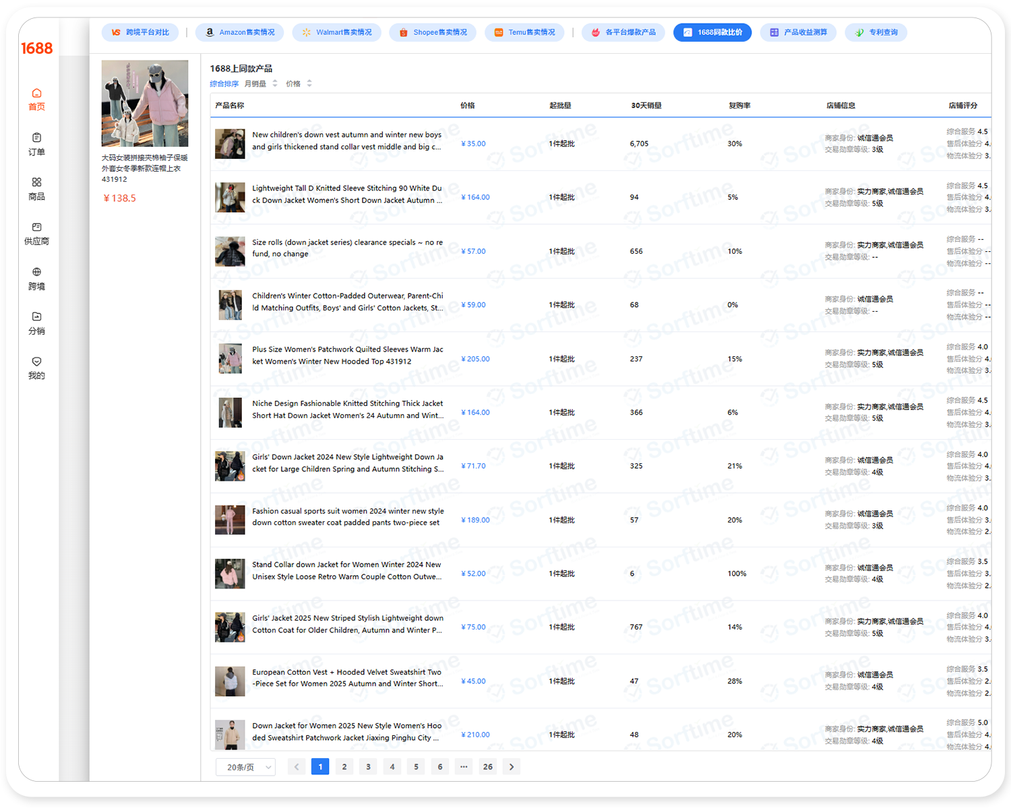This screenshot has height=808, width=1011.
Task: Open the 订单 orders sidebar icon
Action: pos(36,138)
